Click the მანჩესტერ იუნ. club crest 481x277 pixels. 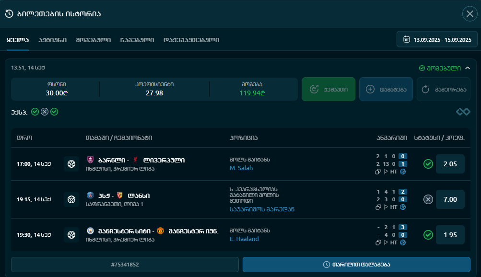[161, 231]
